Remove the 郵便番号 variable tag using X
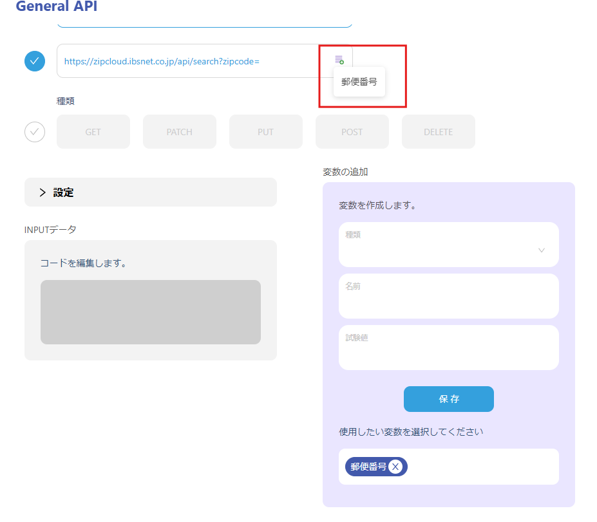Screen dimensions: 597x522 pyautogui.click(x=395, y=467)
